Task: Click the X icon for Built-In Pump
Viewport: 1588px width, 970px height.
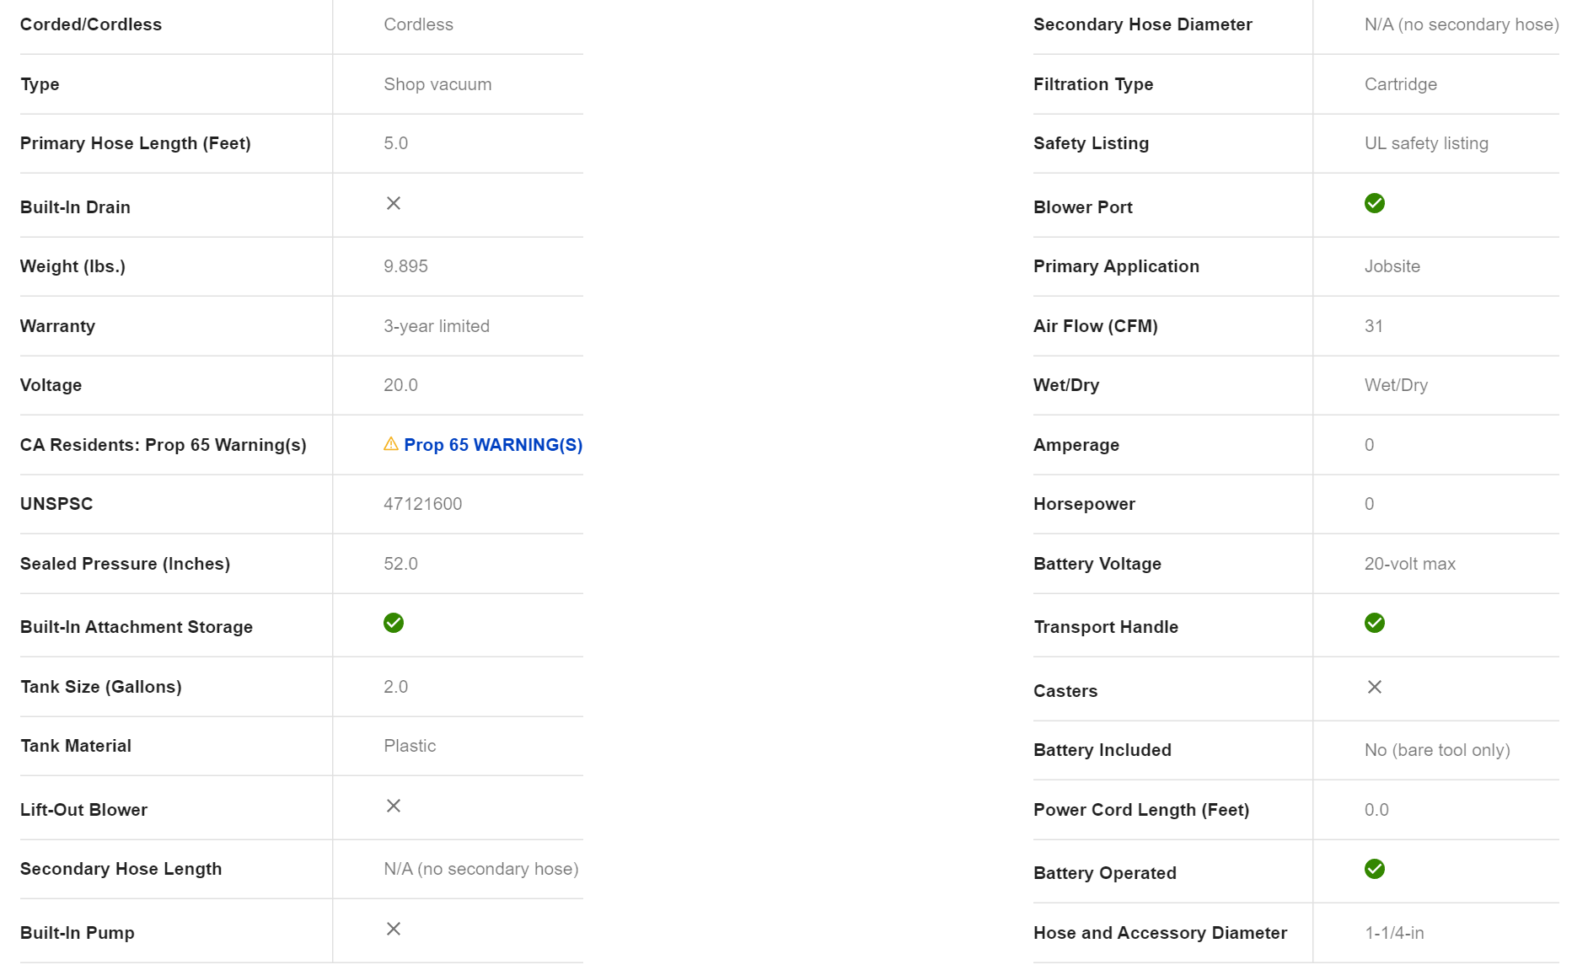Action: pos(394,929)
